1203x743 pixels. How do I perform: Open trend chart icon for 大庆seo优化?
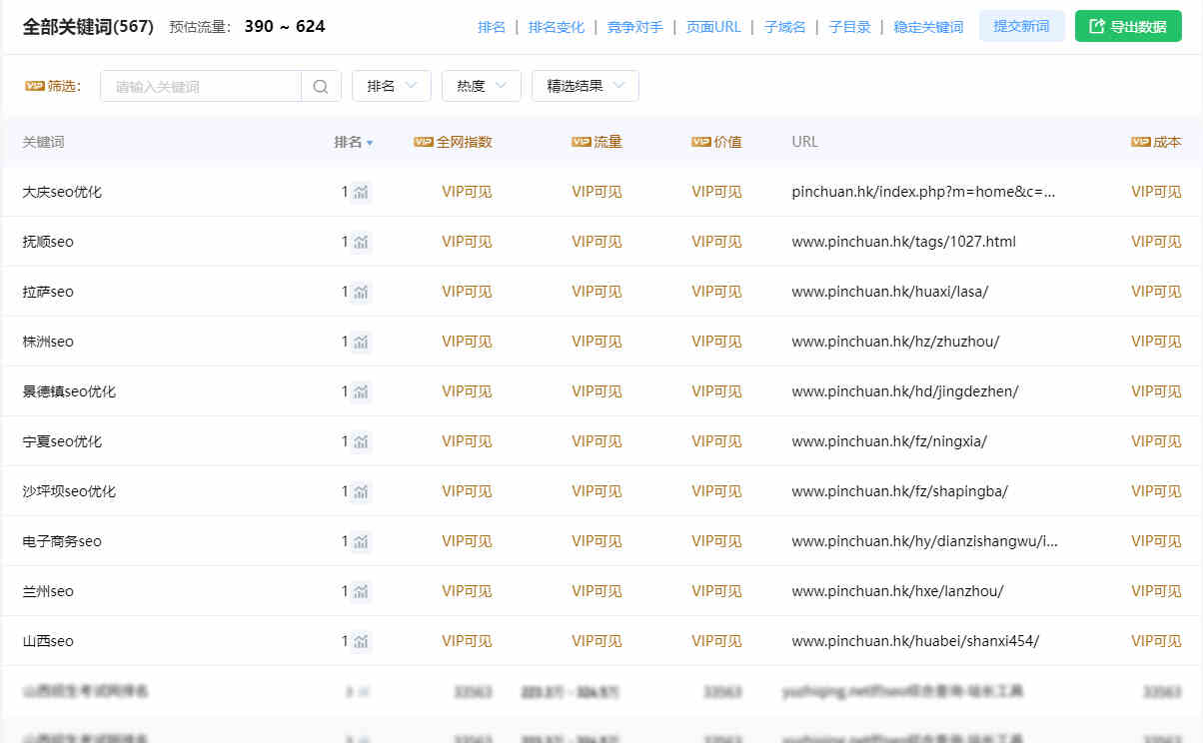pyautogui.click(x=361, y=192)
